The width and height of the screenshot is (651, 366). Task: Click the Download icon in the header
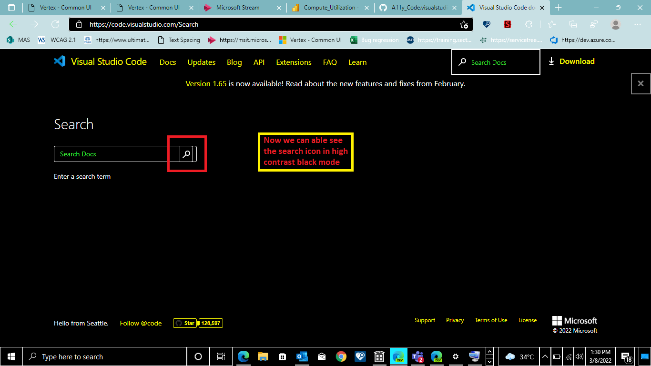[x=551, y=61]
